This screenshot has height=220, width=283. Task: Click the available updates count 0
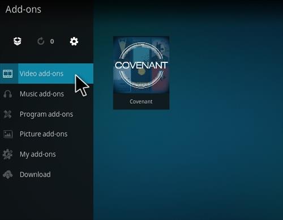pyautogui.click(x=52, y=41)
